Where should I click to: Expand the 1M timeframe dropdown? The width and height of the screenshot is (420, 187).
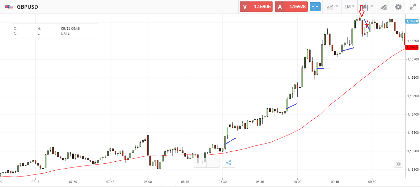pyautogui.click(x=349, y=7)
